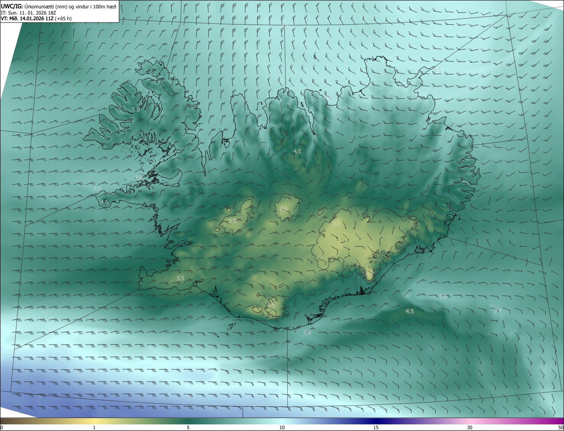
Task: Click the valid time line "VT: Mið. 14.01.2026 11Z"
Action: click(x=27, y=19)
